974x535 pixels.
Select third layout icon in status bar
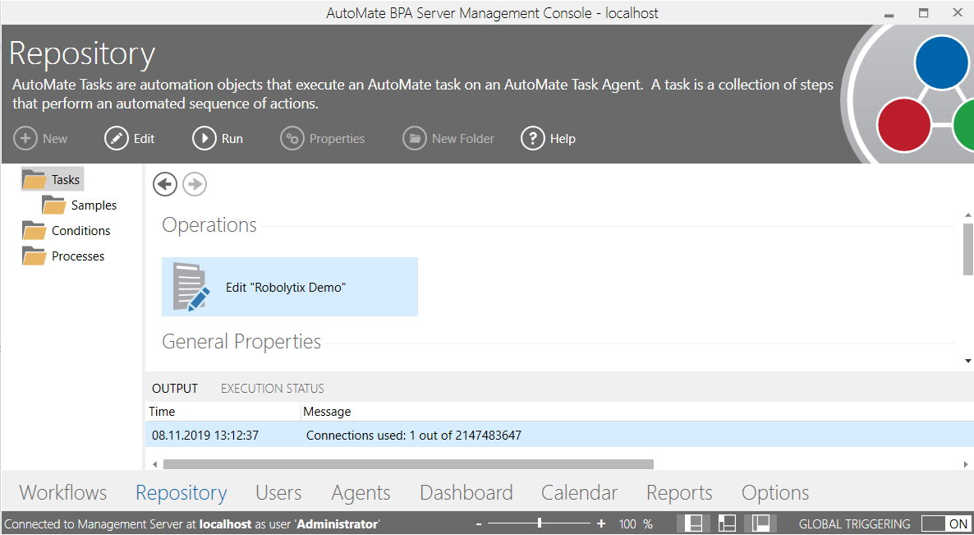point(761,523)
